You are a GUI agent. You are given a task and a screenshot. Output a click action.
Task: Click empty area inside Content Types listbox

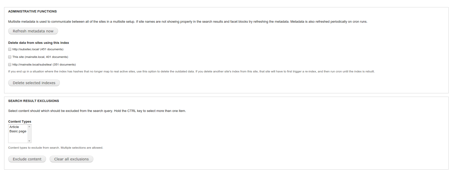click(x=18, y=138)
